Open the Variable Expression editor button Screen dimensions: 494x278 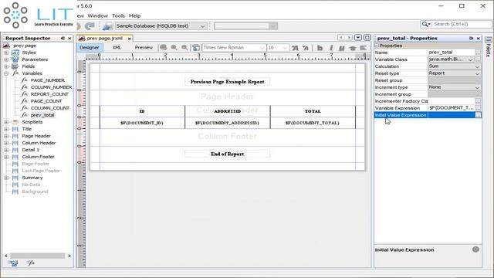(478, 108)
